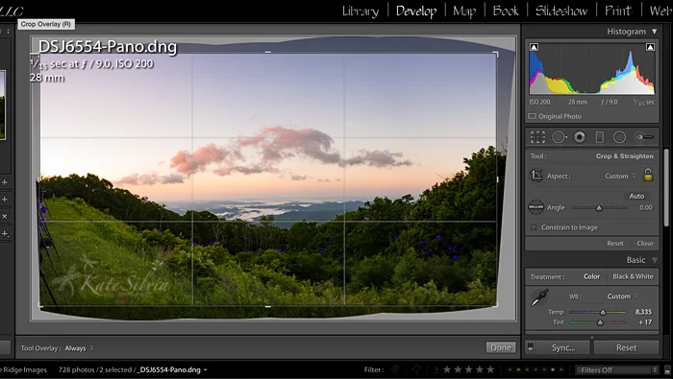673x379 pixels.
Task: Open the Aspect Custom dropdown
Action: click(x=620, y=176)
